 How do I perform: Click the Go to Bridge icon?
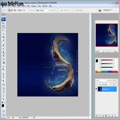point(100,10)
